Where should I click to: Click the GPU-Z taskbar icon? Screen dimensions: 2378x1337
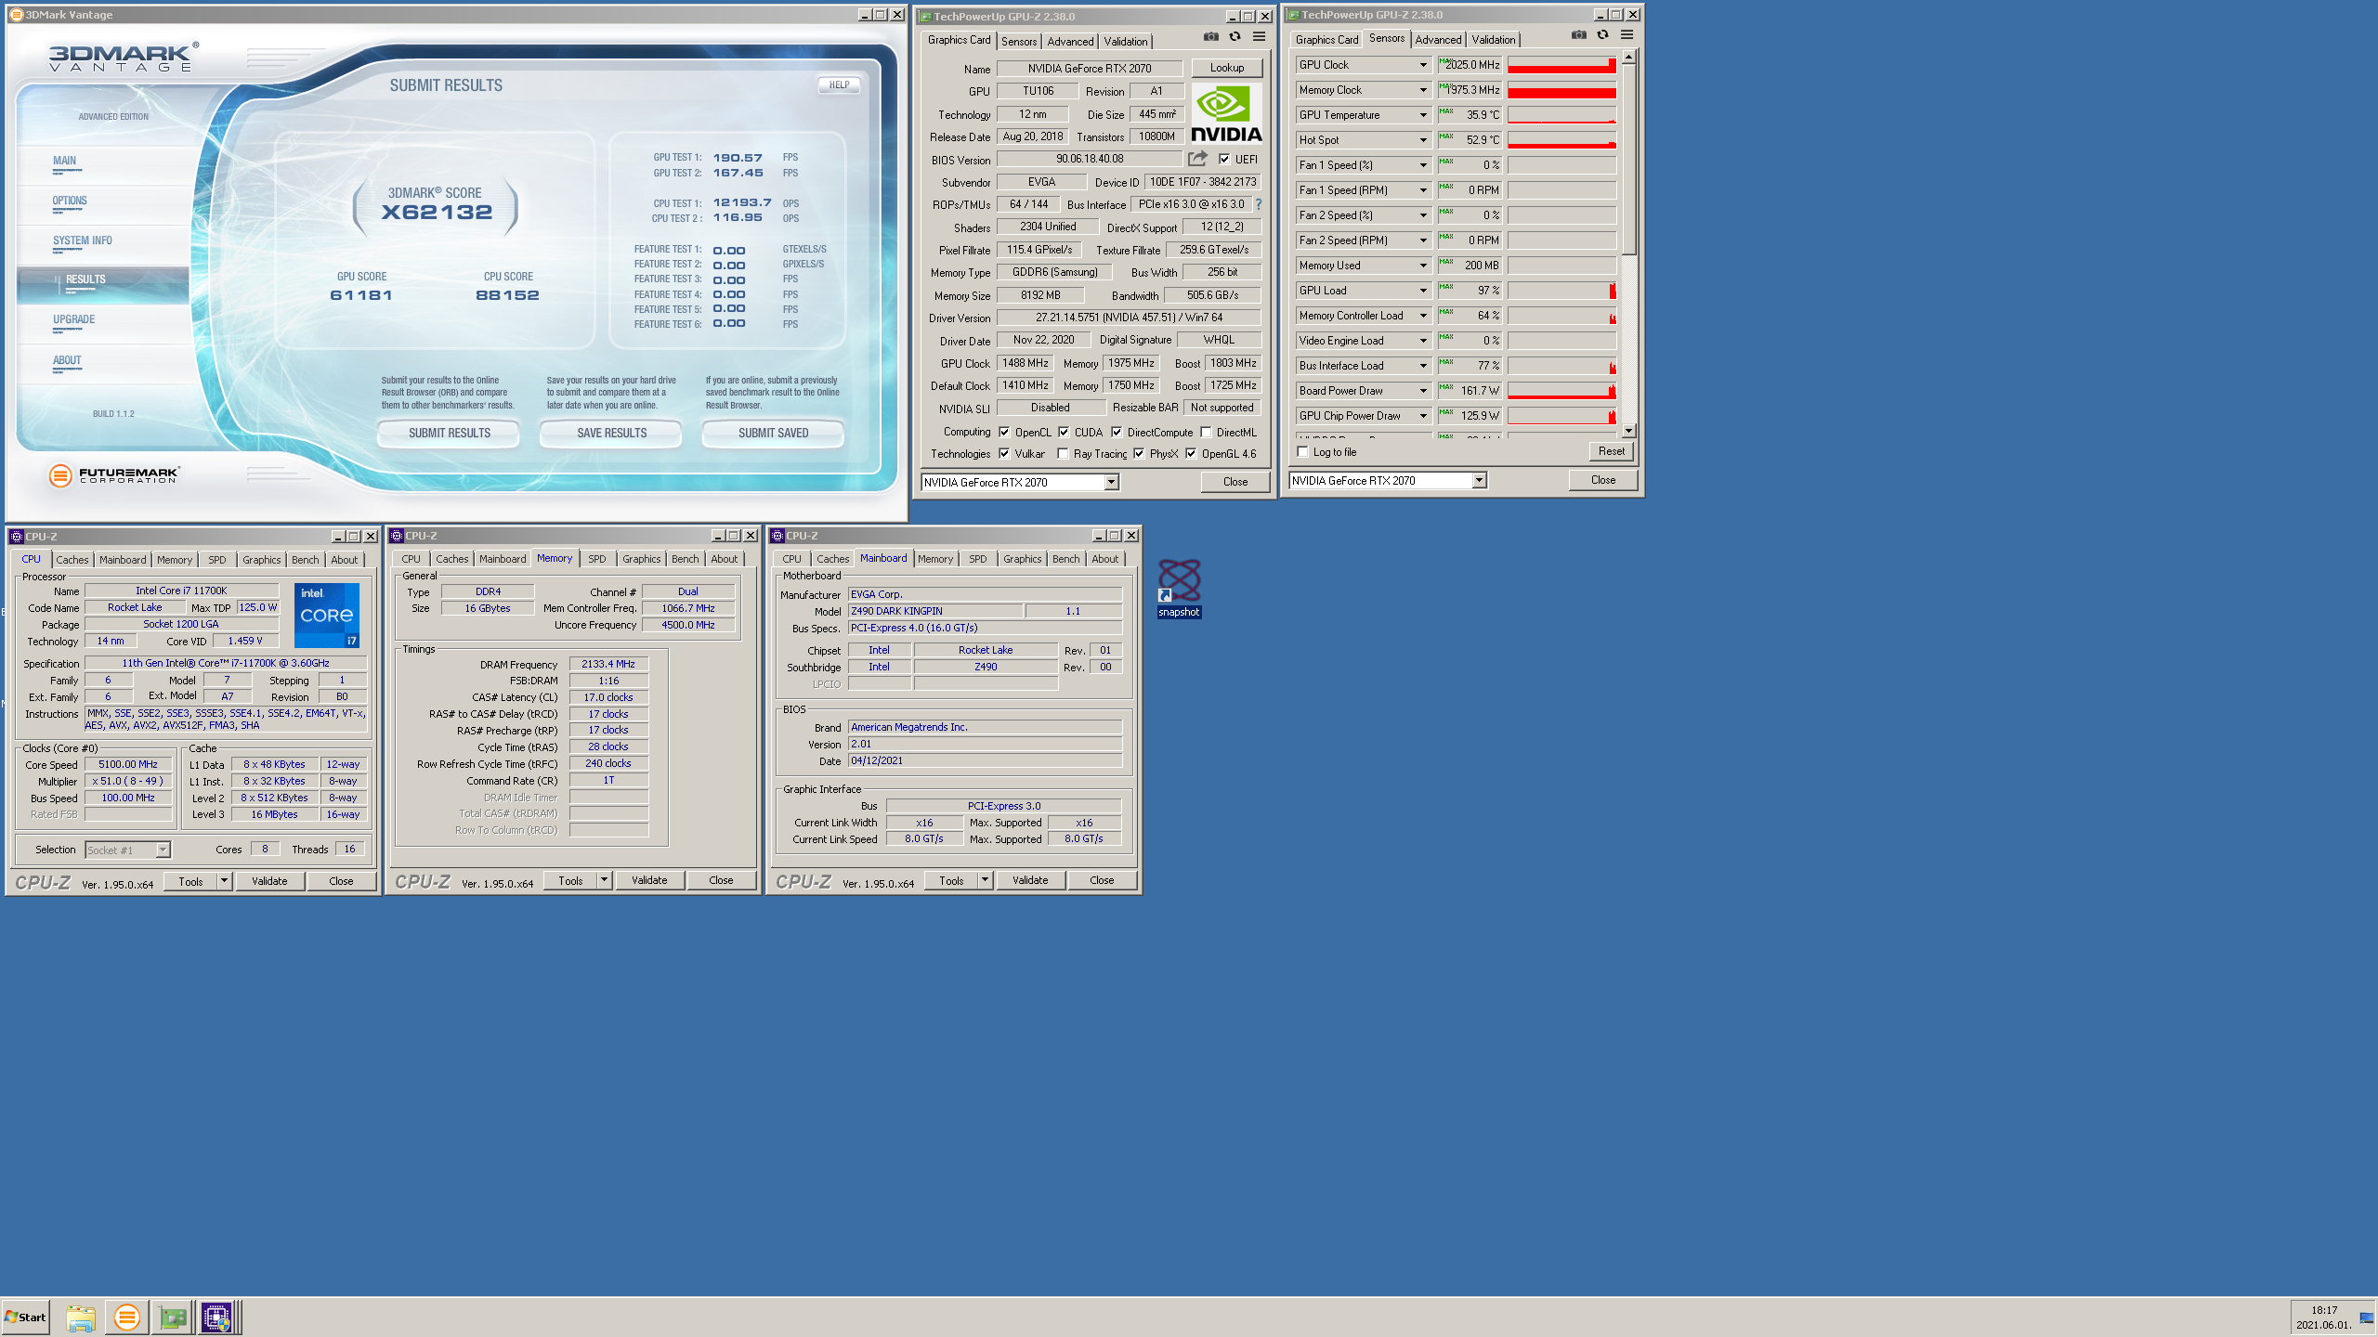pos(173,1318)
